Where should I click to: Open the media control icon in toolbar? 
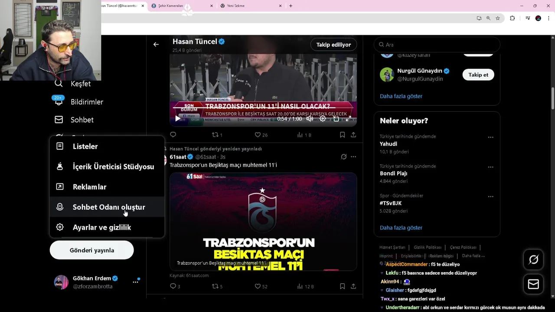coord(528,18)
